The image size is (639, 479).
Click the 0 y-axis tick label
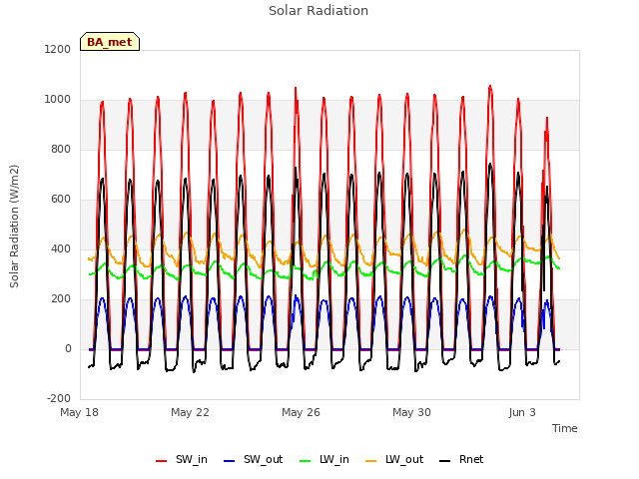click(x=68, y=349)
